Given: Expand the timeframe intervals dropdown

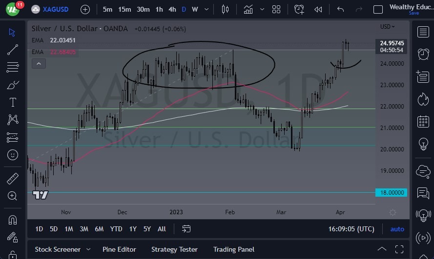Looking at the screenshot, I should pos(207,9).
